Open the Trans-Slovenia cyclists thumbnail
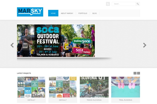The image size is (157, 104). pos(94,87)
